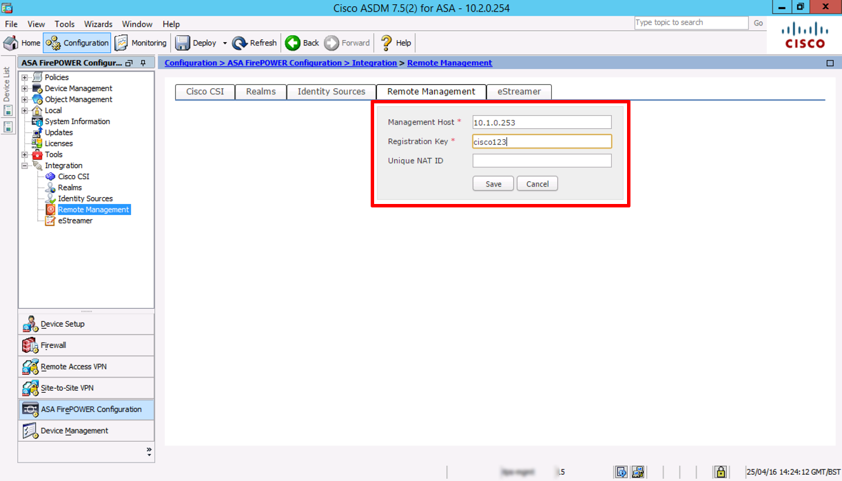This screenshot has width=842, height=481.
Task: Open the View menu
Action: pyautogui.click(x=37, y=24)
